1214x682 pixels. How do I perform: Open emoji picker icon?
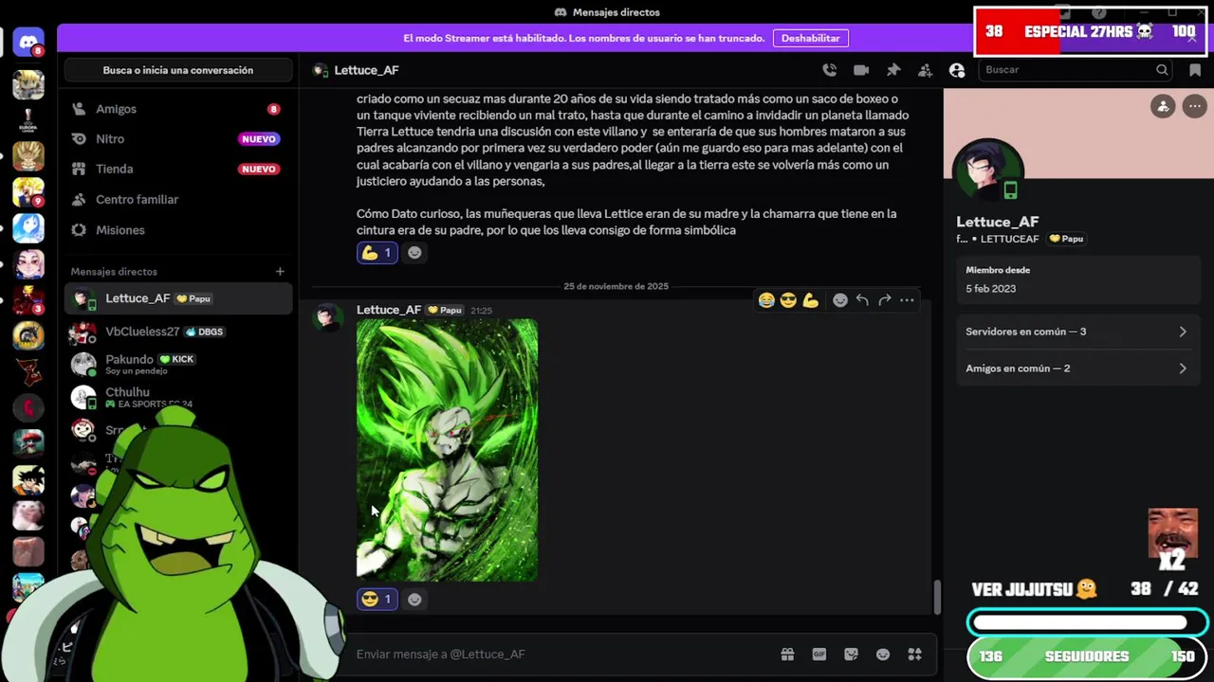pyautogui.click(x=883, y=655)
